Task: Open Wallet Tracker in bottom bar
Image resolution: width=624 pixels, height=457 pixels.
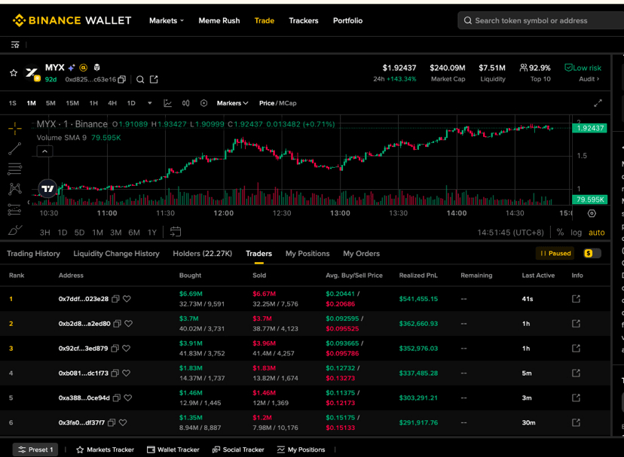Action: (x=173, y=449)
